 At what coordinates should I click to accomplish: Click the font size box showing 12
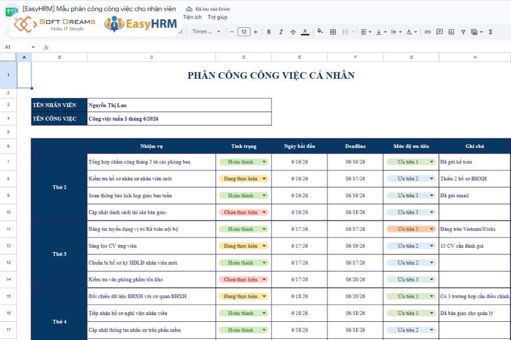pos(244,32)
